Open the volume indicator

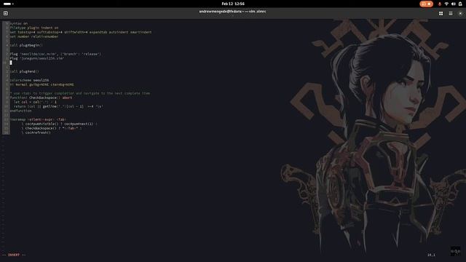coord(453,4)
